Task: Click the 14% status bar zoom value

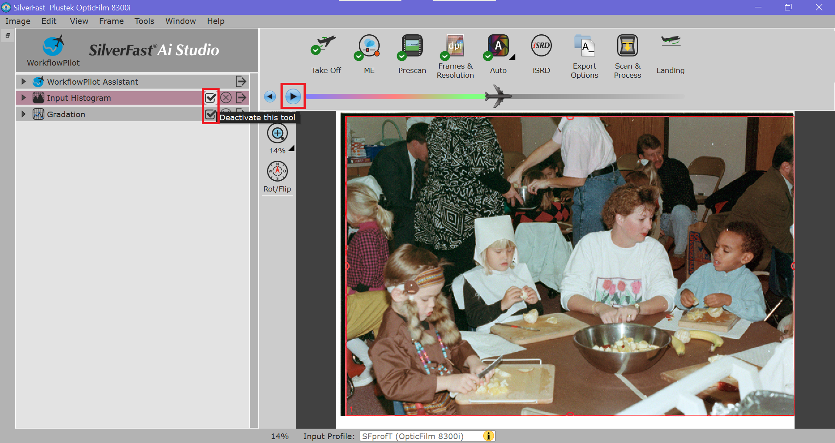Action: (280, 436)
